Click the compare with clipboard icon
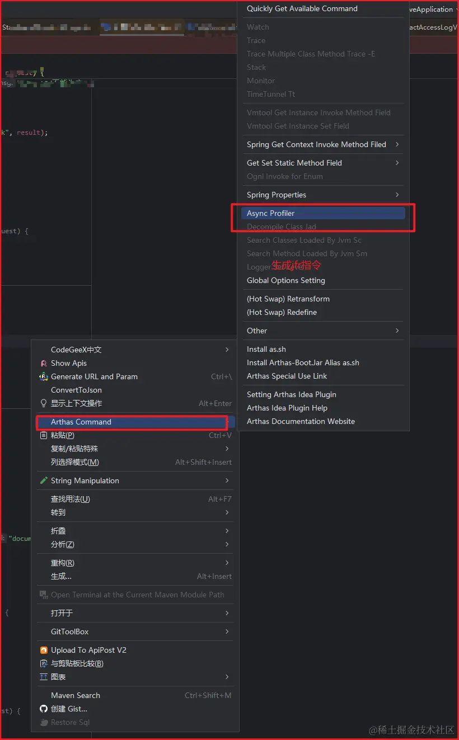The image size is (459, 740). point(44,663)
